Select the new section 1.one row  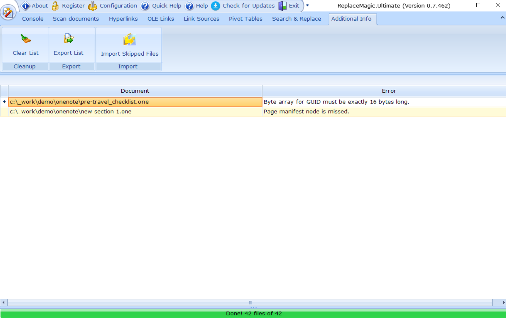coord(135,112)
